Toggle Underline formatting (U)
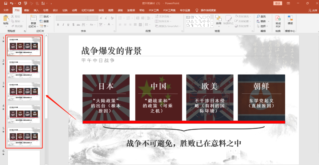This screenshot has width=319, height=165. [68, 24]
